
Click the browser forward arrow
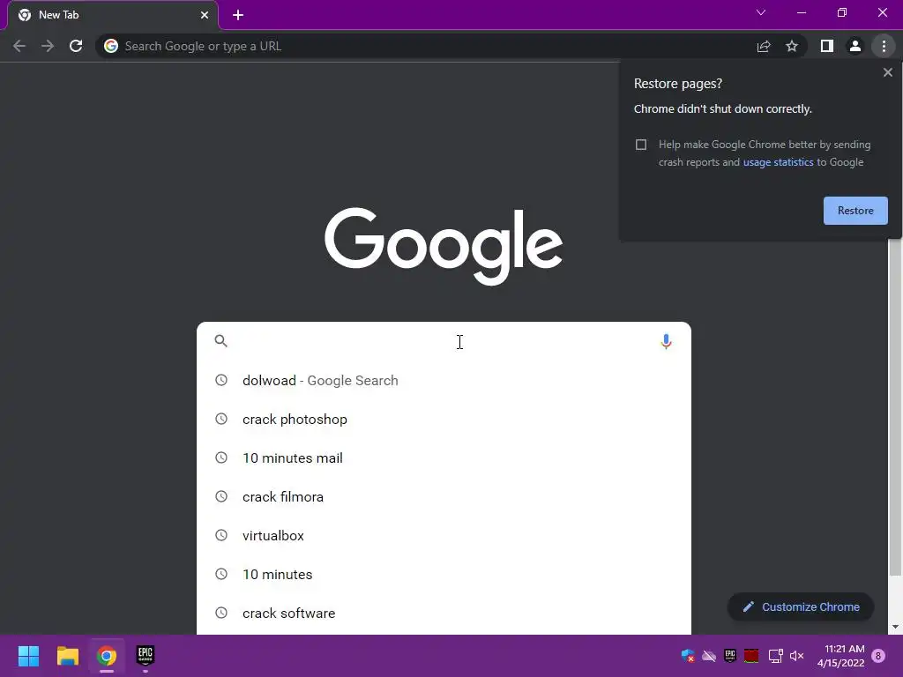(48, 46)
